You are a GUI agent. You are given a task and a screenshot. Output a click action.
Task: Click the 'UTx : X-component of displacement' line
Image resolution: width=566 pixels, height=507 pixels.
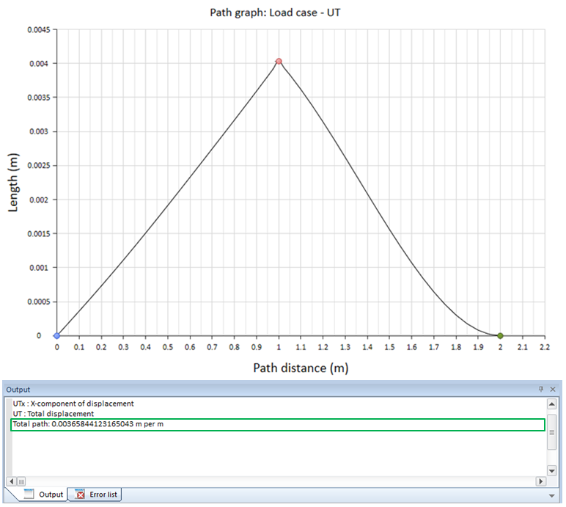pos(73,404)
